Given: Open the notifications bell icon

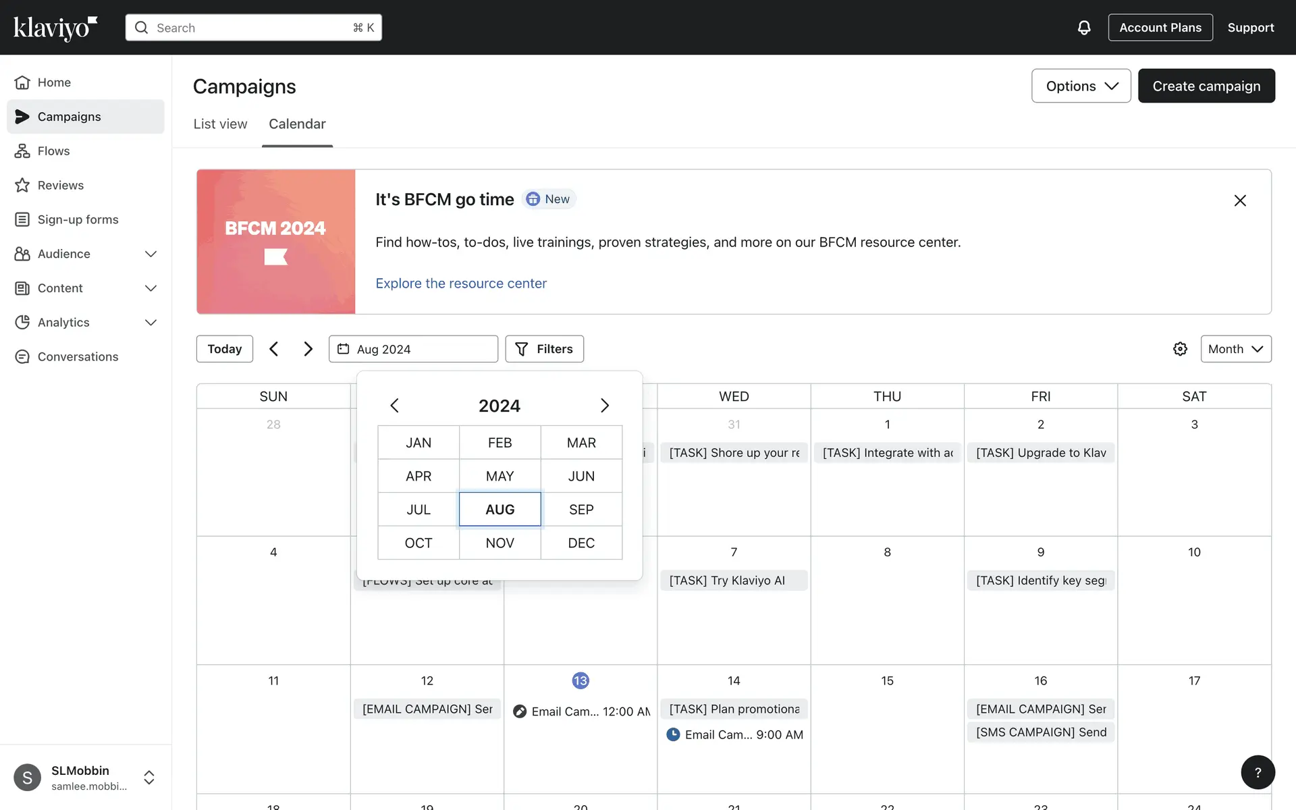Looking at the screenshot, I should (1083, 28).
